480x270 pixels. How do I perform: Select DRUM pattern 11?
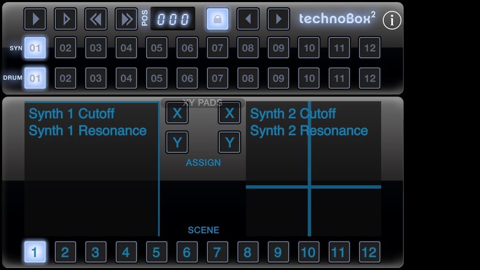[339, 78]
